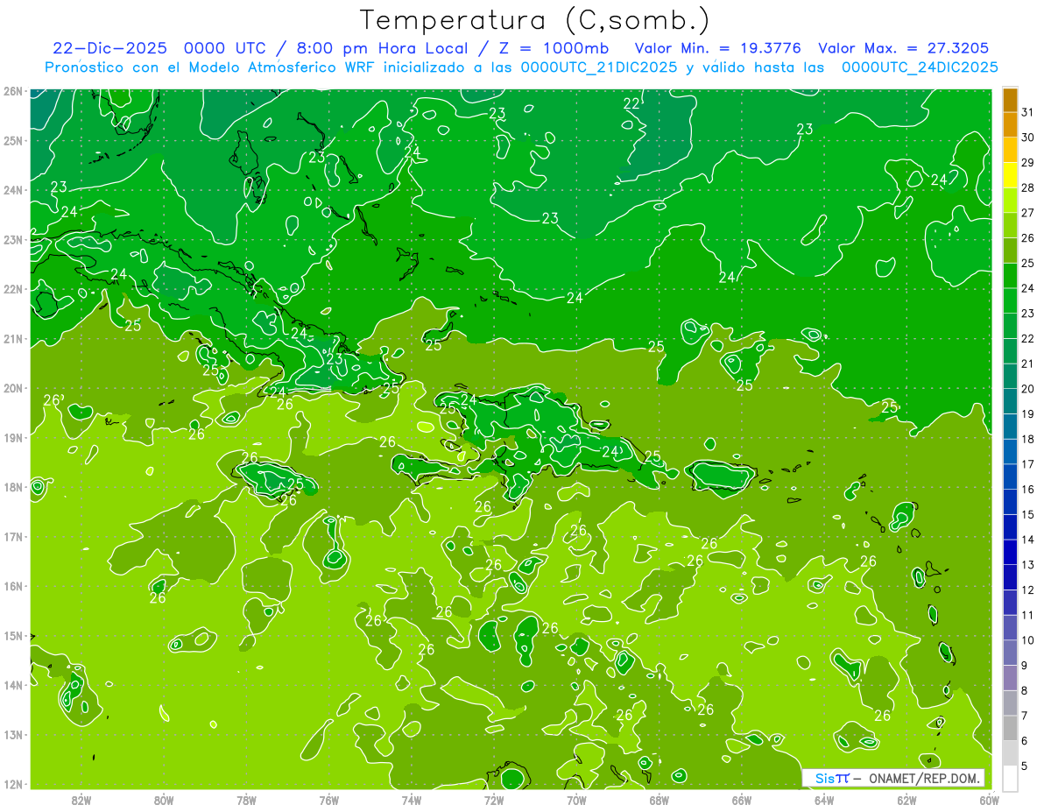This screenshot has width=1051, height=812.
Task: Click the latitude axis label "20N"
Action: 12,388
